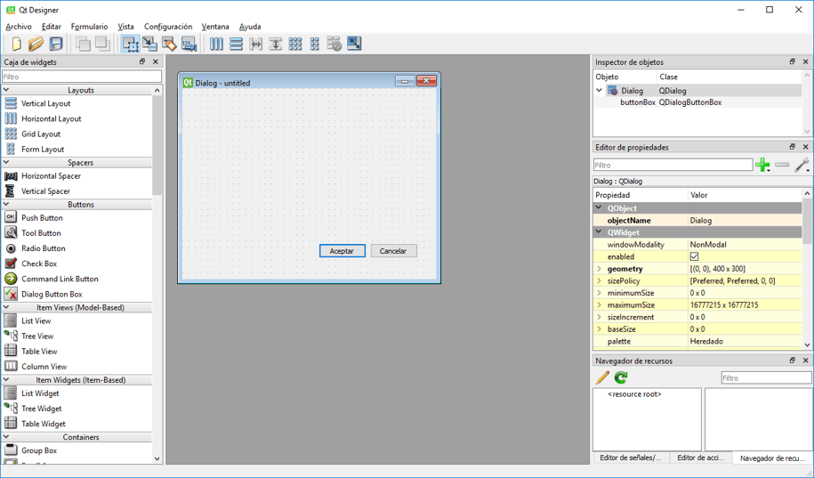The image size is (814, 478).
Task: Float the Caja de widgets panel
Action: [x=142, y=61]
